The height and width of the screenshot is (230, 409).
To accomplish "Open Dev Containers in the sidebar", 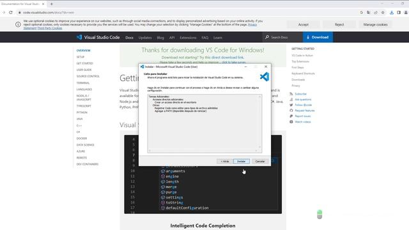I will click(x=88, y=164).
